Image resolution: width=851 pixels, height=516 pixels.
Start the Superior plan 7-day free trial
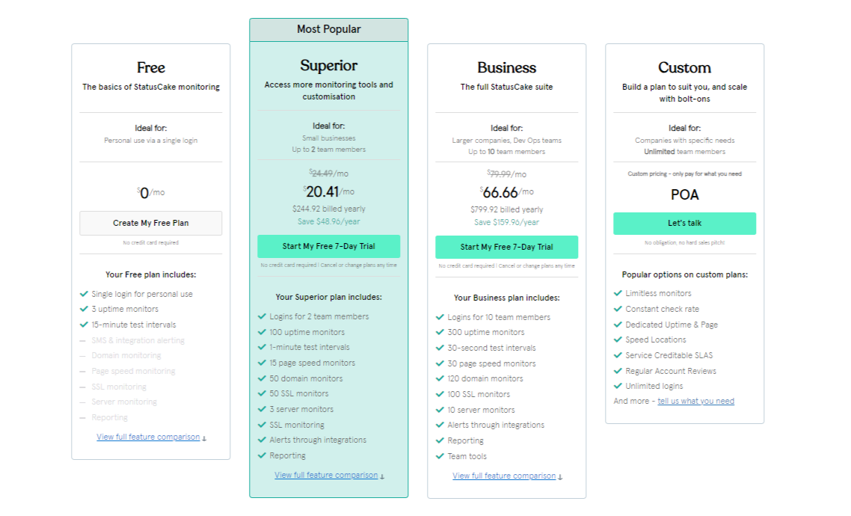click(x=329, y=246)
